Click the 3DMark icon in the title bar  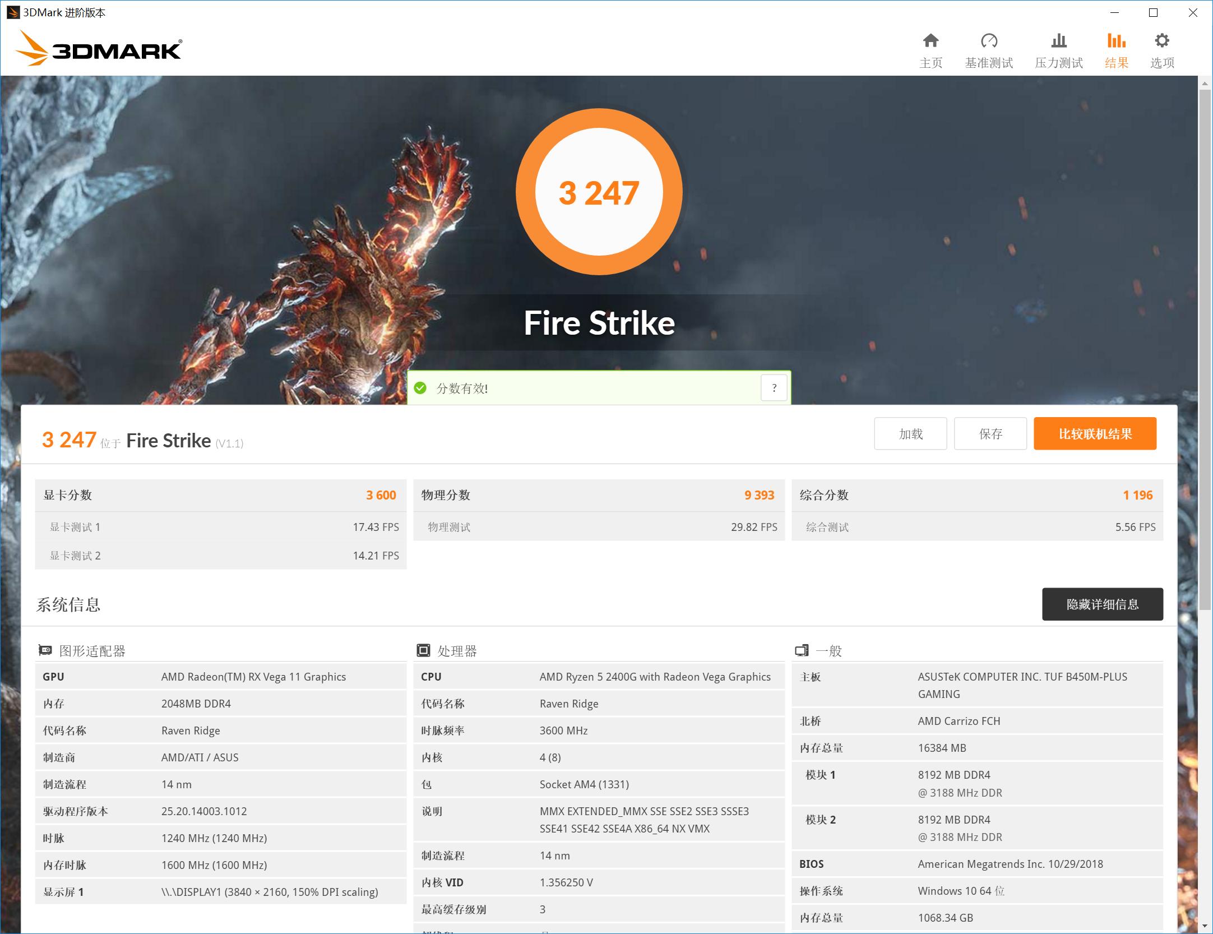pyautogui.click(x=12, y=12)
